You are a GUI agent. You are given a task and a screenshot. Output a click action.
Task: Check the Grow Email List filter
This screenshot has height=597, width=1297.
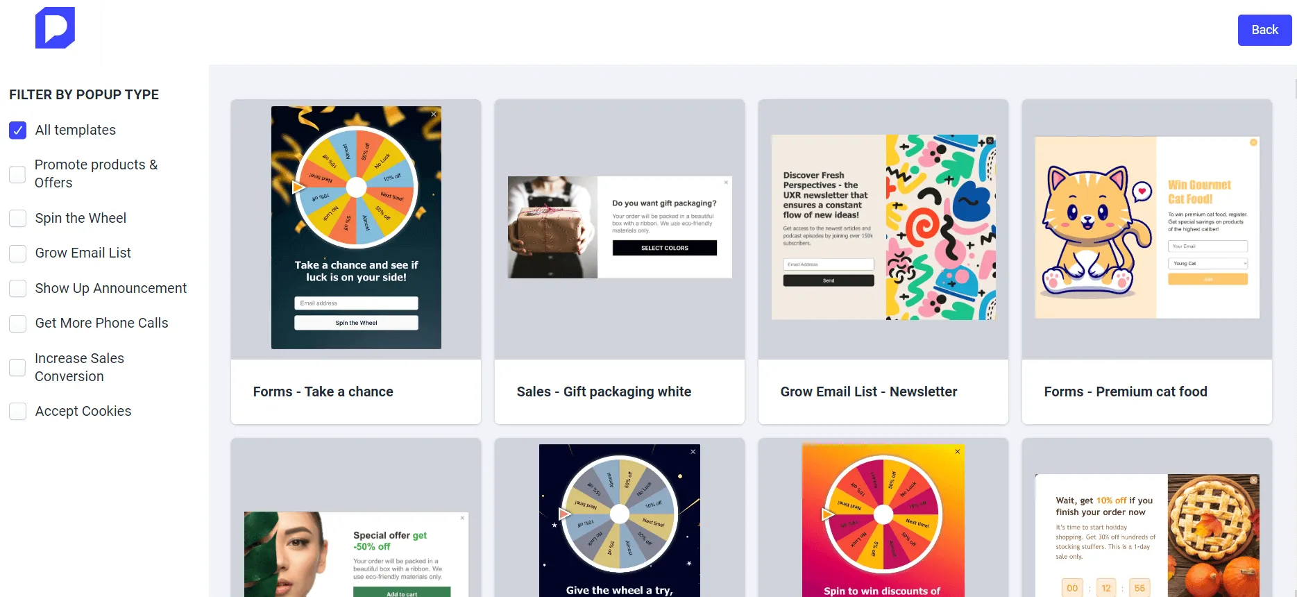(x=18, y=253)
